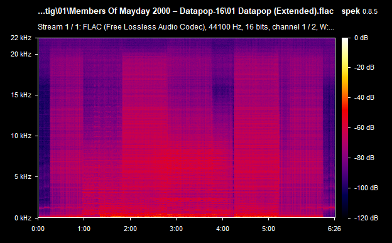Screen dimensions: 392x243
Task: Click the 20 kHz frequency axis label
Action: (x=21, y=54)
